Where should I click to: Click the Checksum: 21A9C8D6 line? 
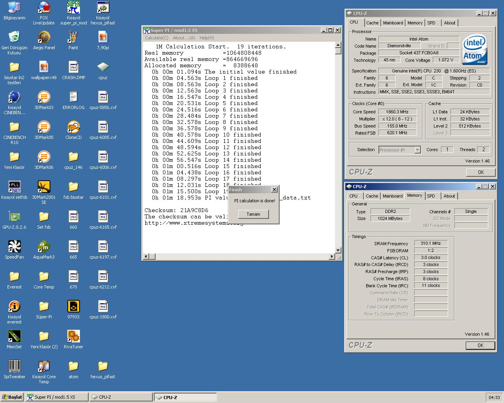tap(176, 210)
